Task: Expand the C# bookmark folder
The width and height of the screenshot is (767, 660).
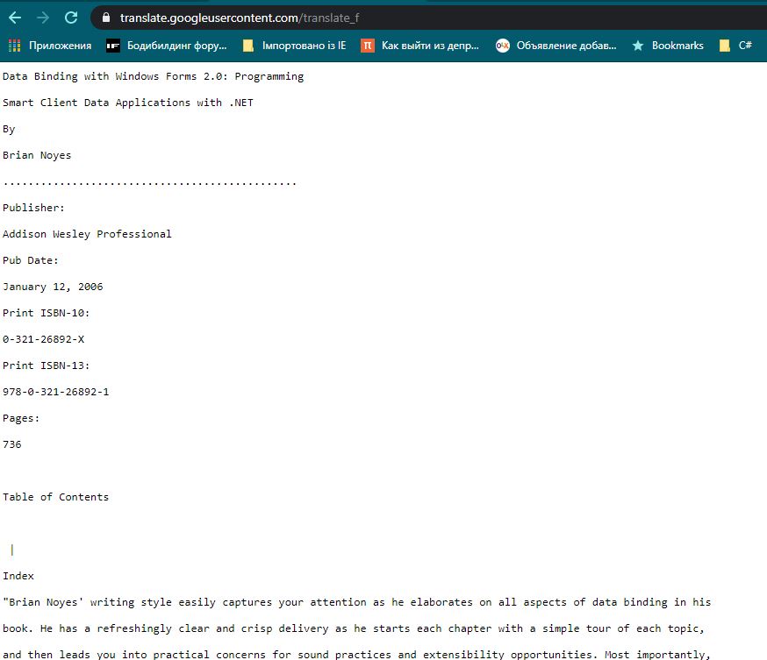Action: coord(735,46)
